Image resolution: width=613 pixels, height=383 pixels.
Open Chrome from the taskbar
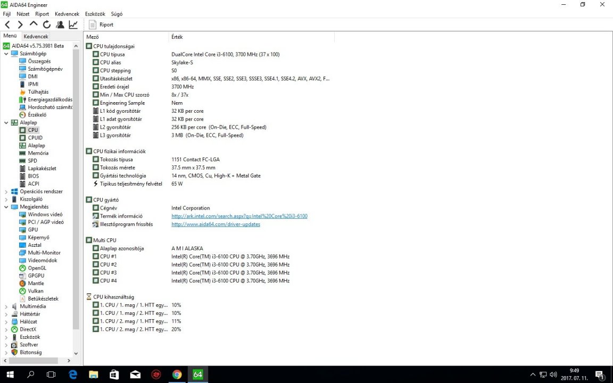177,374
